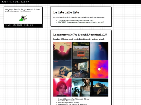This screenshot has height=105, width=141.
Task: Open the ARCHIVIO menu item
Action: (x=17, y=25)
